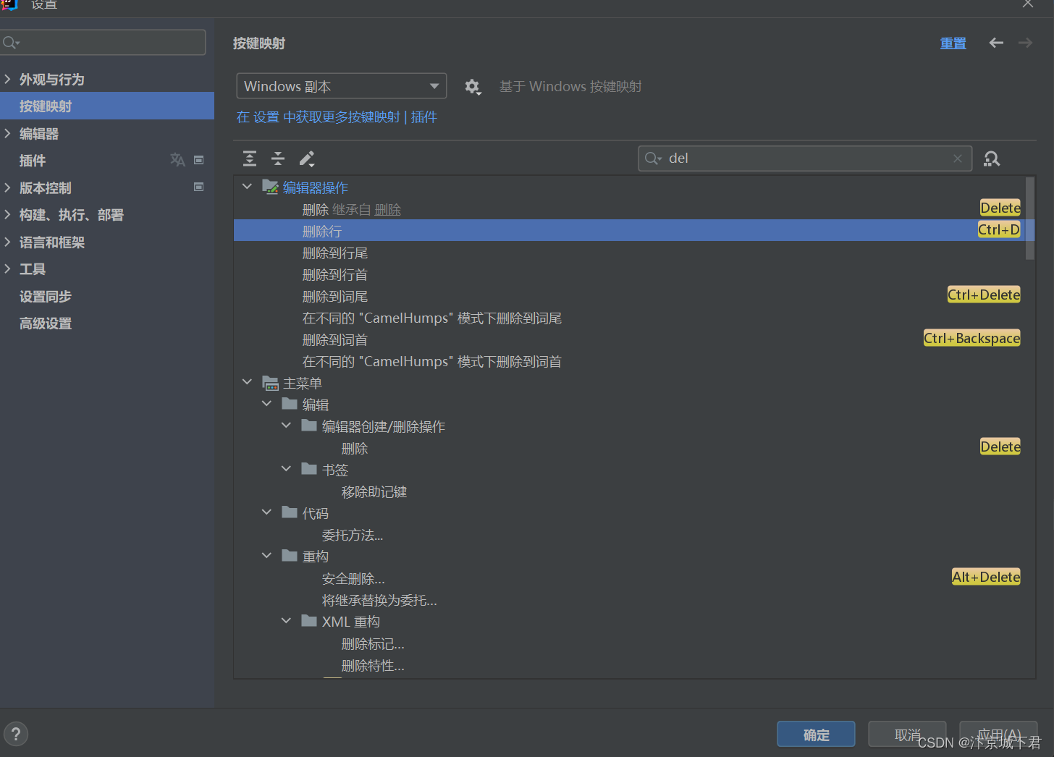Close the settings dialog window
This screenshot has width=1054, height=757.
tap(1028, 4)
